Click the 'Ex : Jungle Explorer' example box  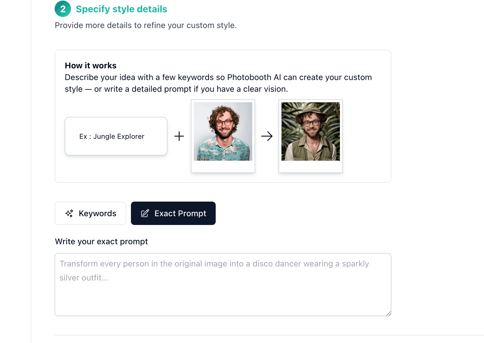116,136
